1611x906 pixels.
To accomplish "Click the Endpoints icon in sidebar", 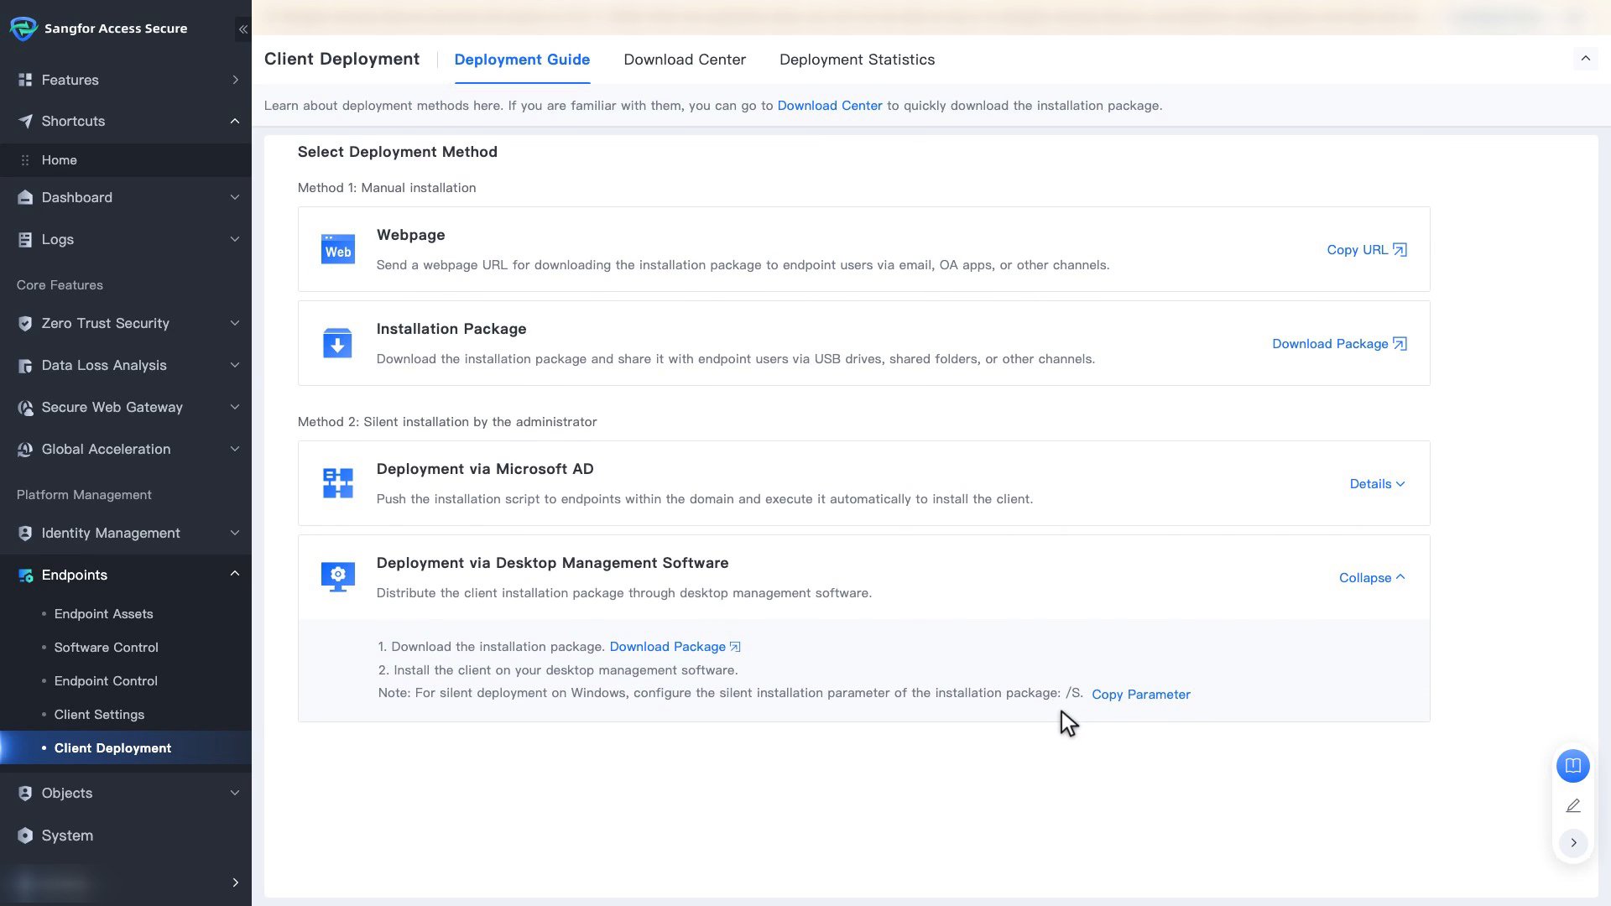I will coord(25,575).
